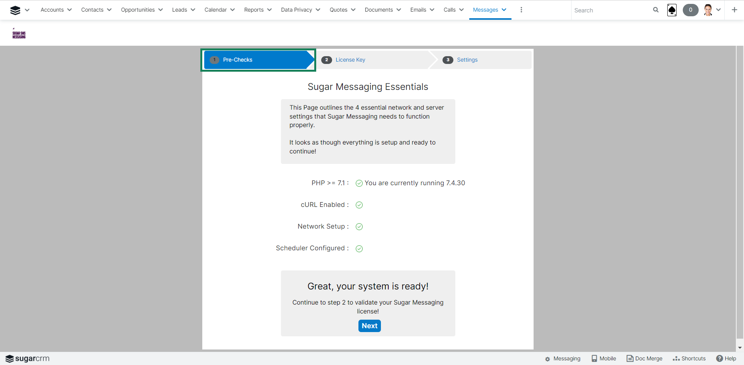This screenshot has height=365, width=744.
Task: Switch to the License Key step
Action: 350,60
